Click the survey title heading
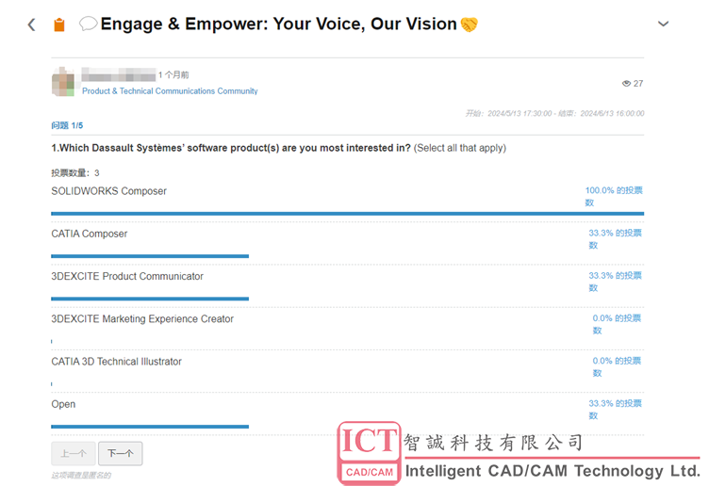The image size is (709, 486). coord(279,24)
